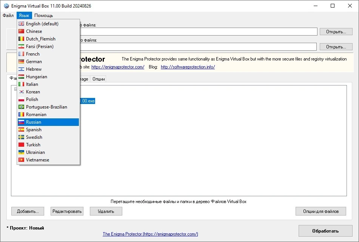
Task: Open the enigmaprotector.com web site link
Action: [x=118, y=67]
